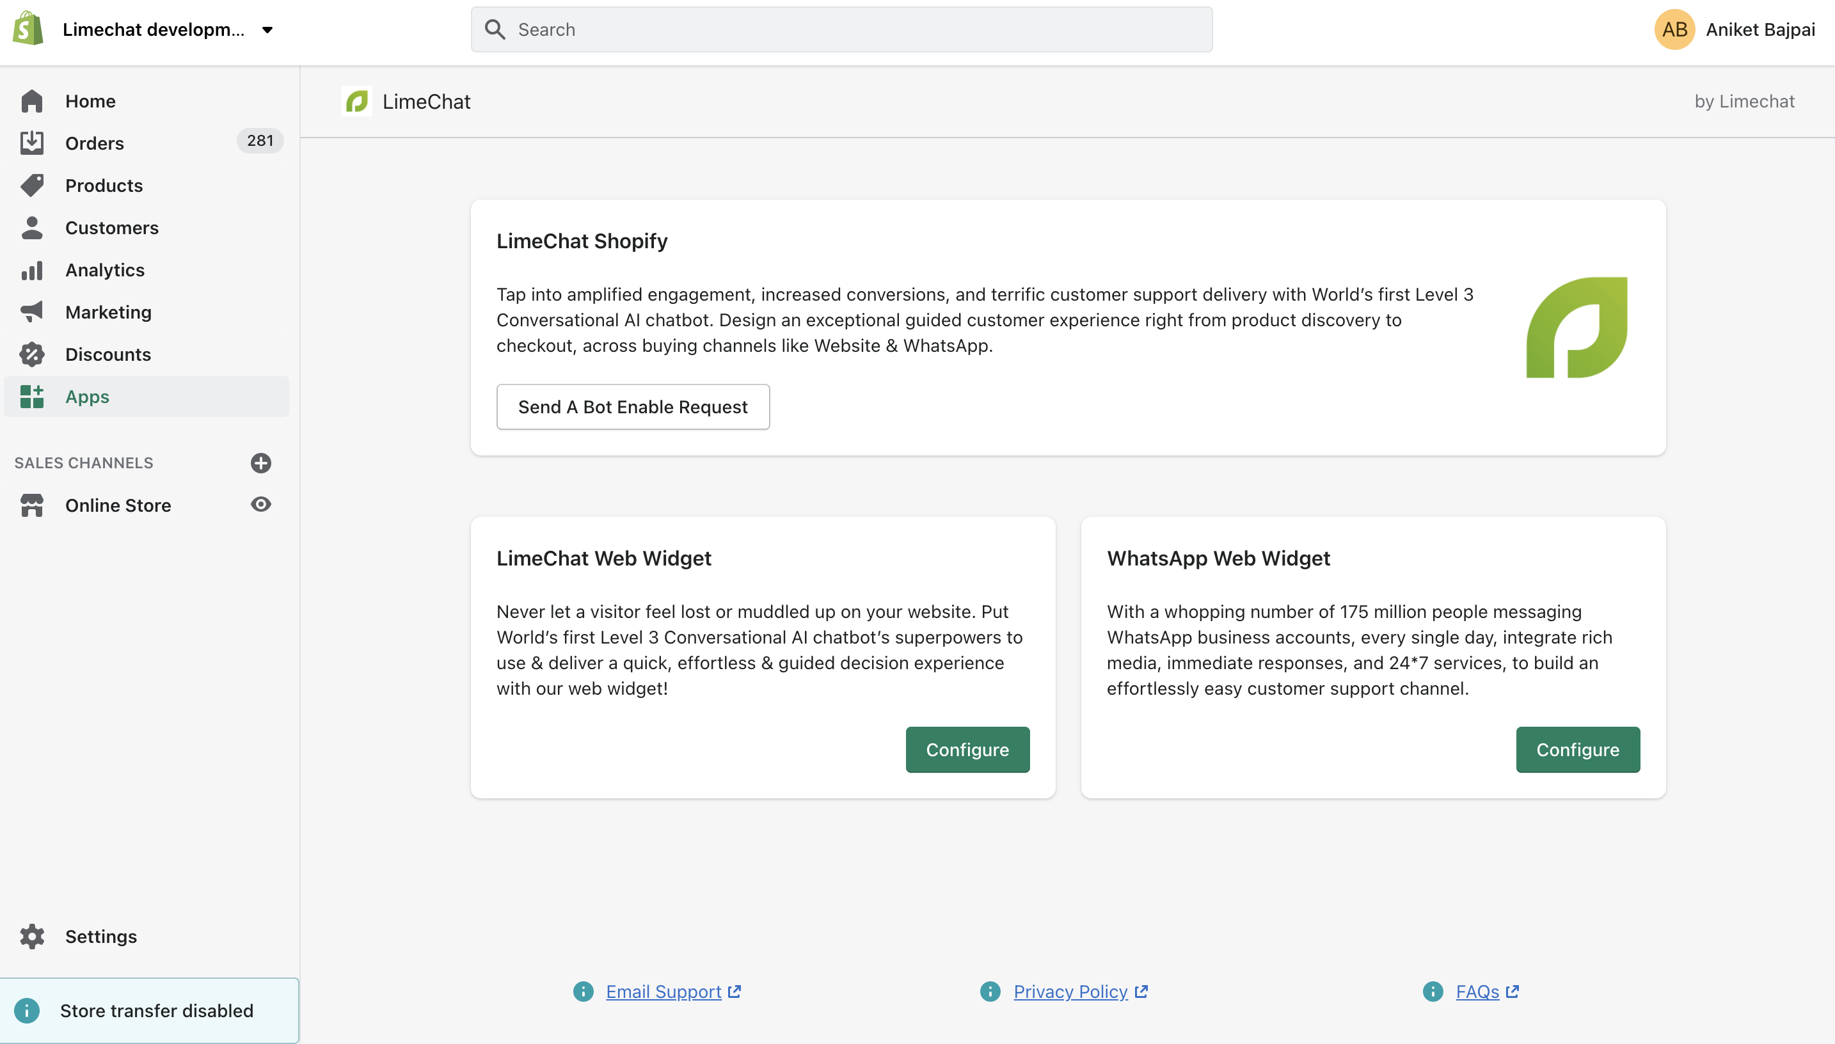Click the Products tag icon
The image size is (1835, 1044).
pos(32,185)
